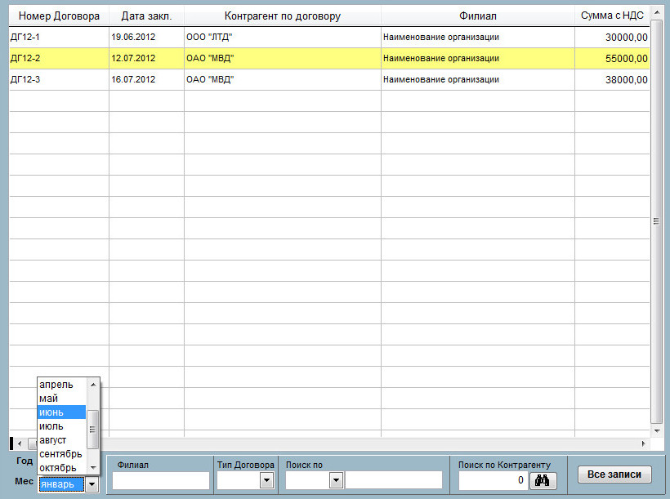Click date cell 16.07.2012

[146, 79]
